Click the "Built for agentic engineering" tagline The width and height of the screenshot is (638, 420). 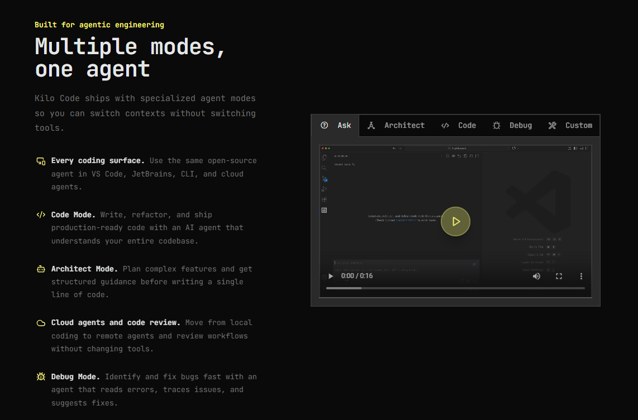99,25
